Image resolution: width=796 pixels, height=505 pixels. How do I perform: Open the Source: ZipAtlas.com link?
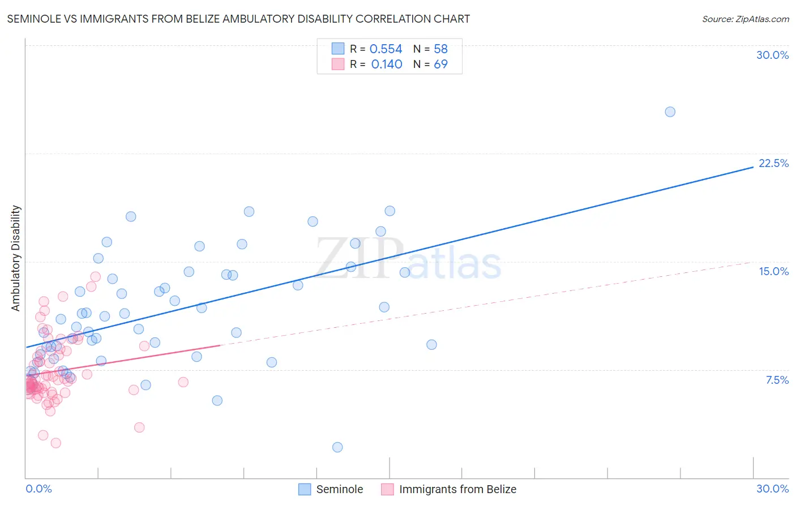pos(746,19)
